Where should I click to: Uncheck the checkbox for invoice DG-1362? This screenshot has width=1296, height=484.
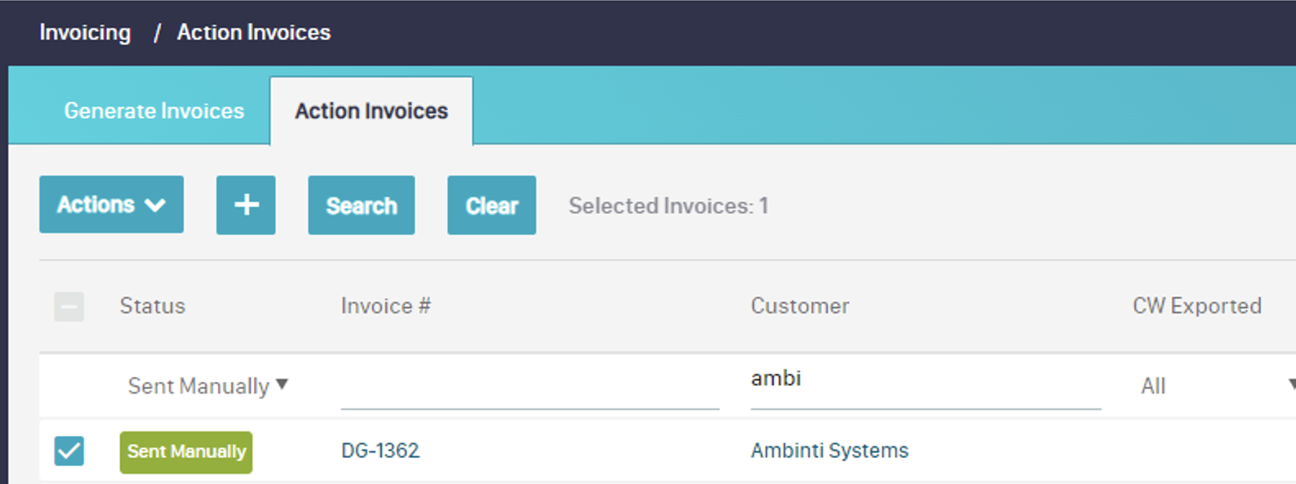[69, 451]
